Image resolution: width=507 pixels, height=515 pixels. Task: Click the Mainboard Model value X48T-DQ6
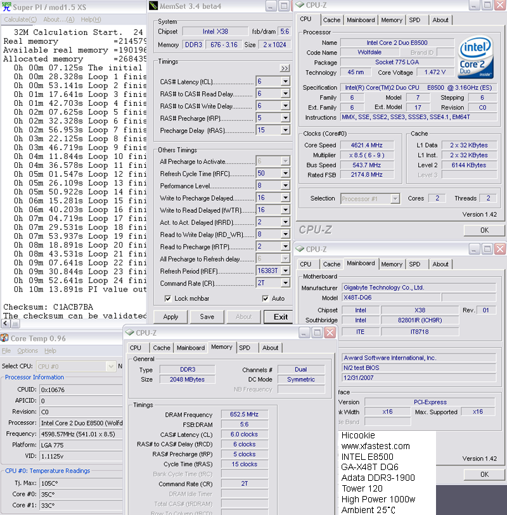[391, 298]
